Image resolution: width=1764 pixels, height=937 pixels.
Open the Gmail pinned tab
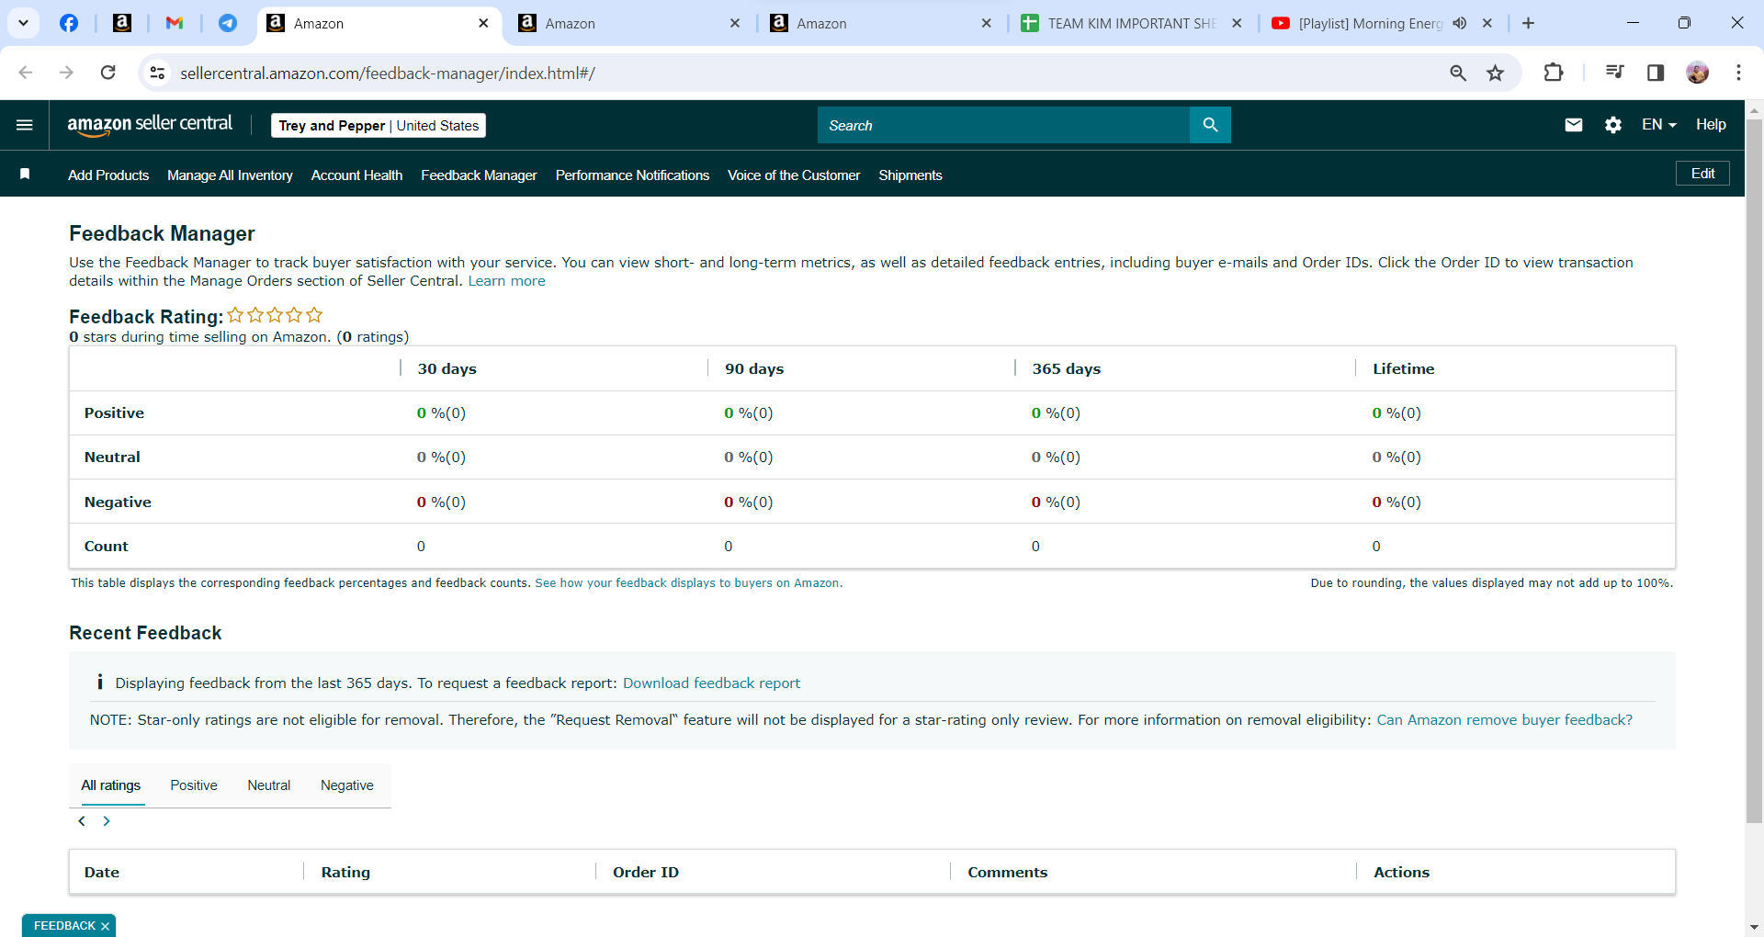pos(175,23)
